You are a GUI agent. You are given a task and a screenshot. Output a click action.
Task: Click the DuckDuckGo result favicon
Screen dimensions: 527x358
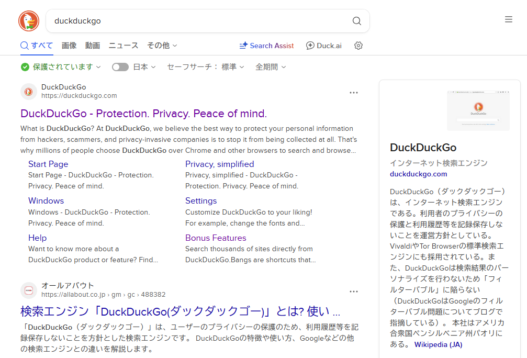pyautogui.click(x=29, y=92)
